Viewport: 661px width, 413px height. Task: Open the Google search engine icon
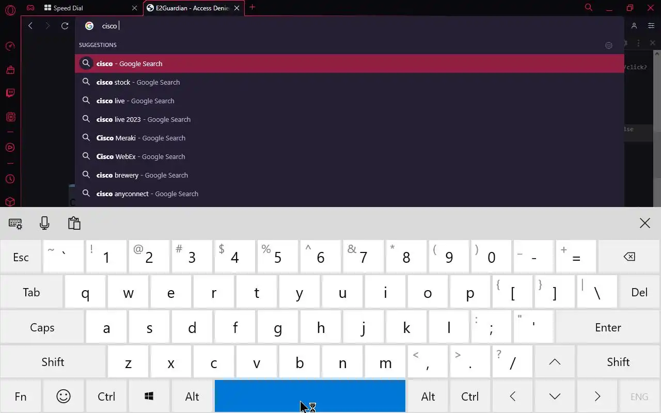[x=89, y=26]
